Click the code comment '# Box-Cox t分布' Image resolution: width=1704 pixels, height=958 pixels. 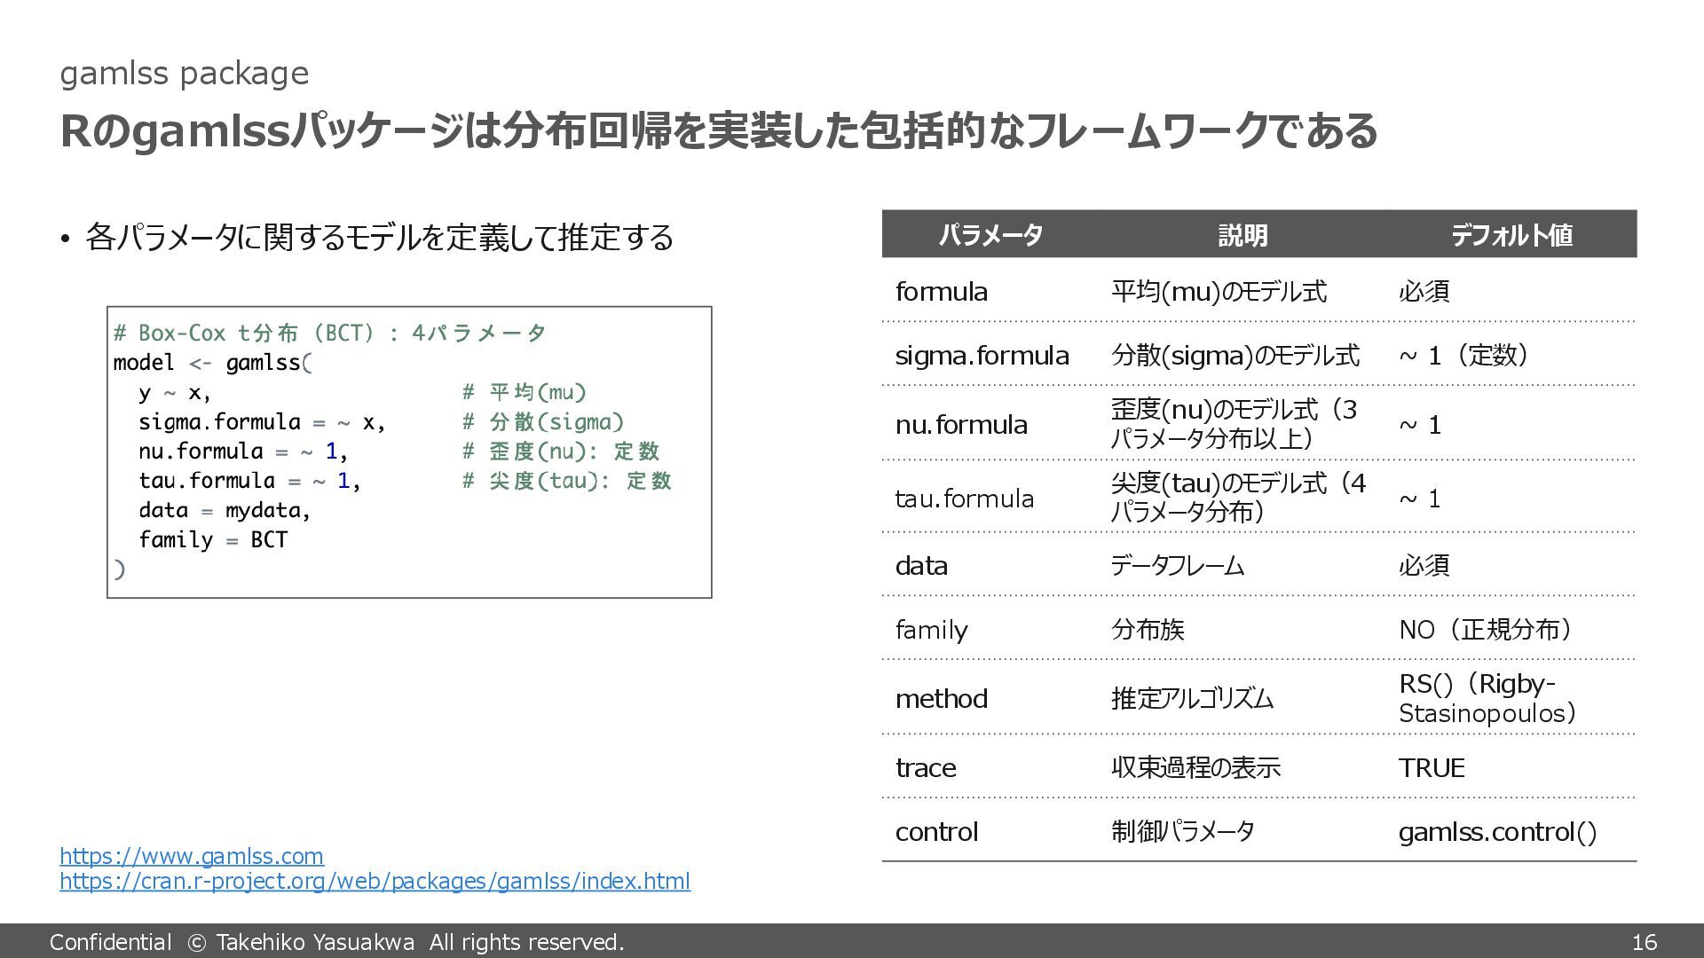[328, 334]
